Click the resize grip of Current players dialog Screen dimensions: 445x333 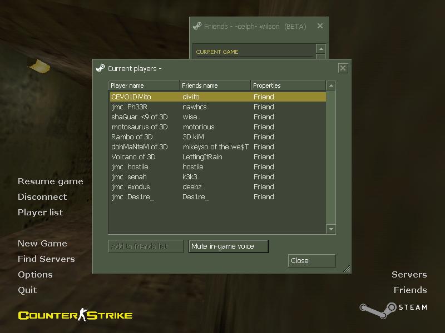[347, 269]
